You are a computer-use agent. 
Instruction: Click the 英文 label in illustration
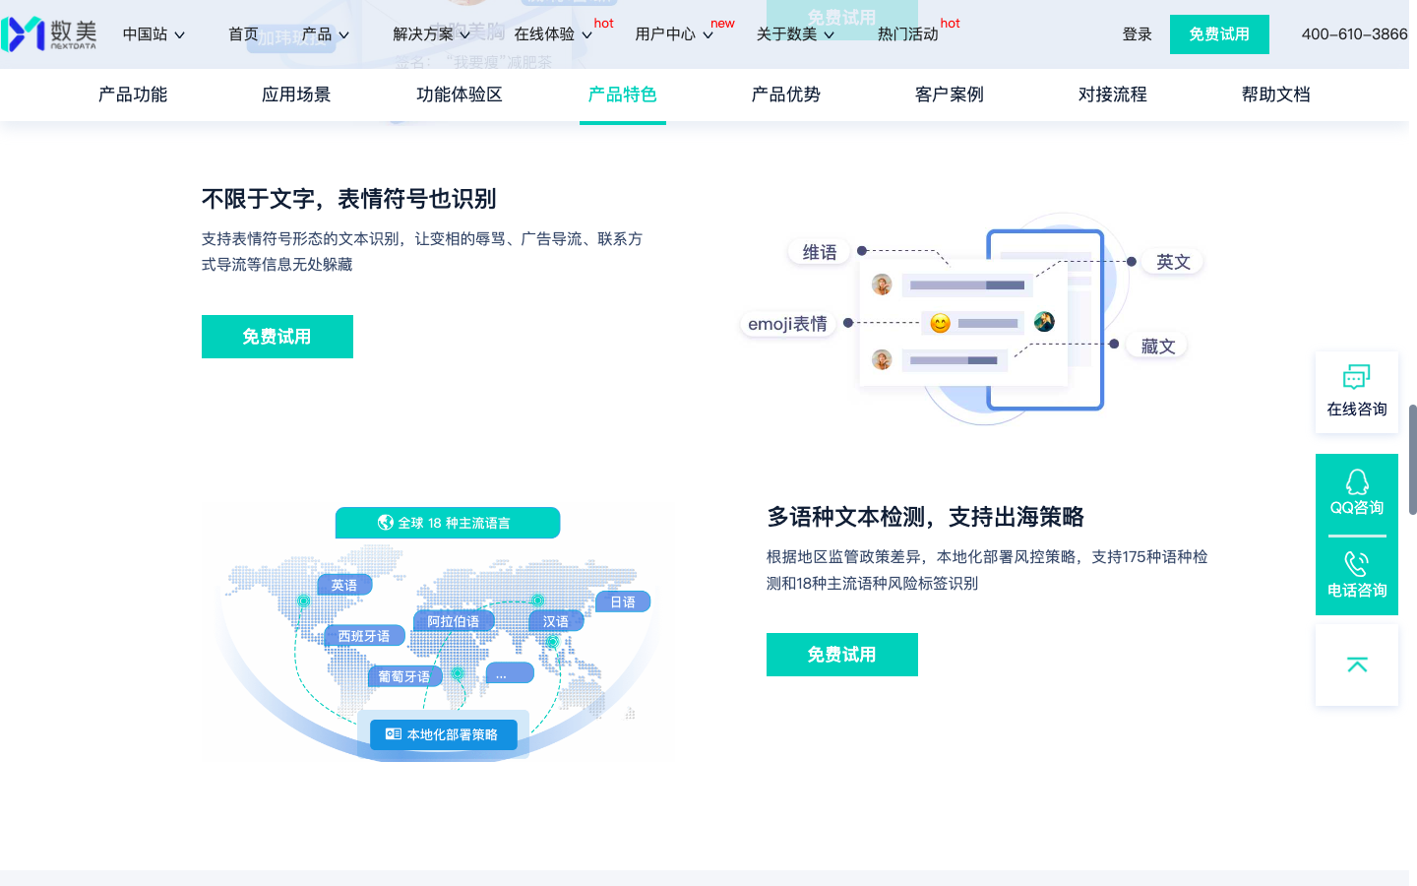[x=1173, y=262]
